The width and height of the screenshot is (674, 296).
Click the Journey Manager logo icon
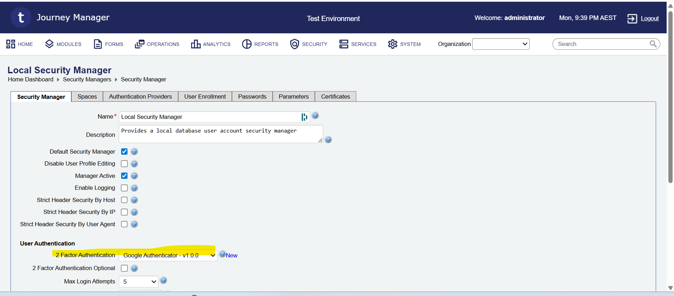point(21,18)
